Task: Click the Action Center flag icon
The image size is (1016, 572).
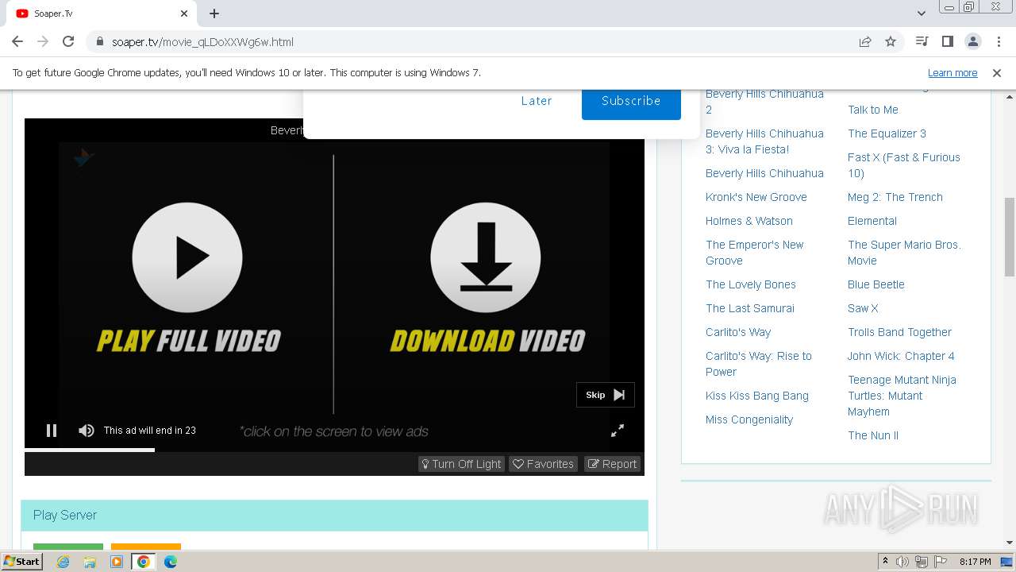Action: (941, 562)
